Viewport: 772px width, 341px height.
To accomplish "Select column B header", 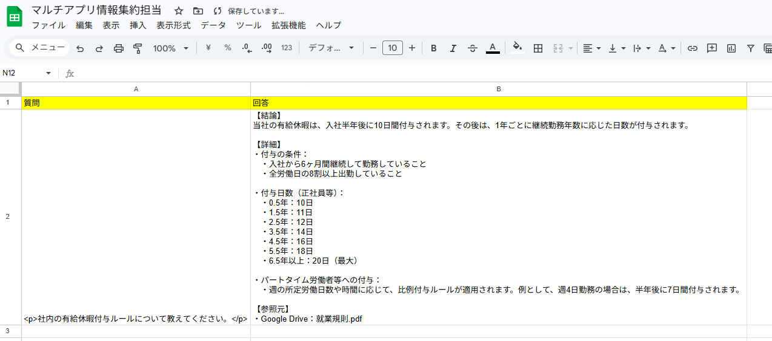I will tap(499, 89).
